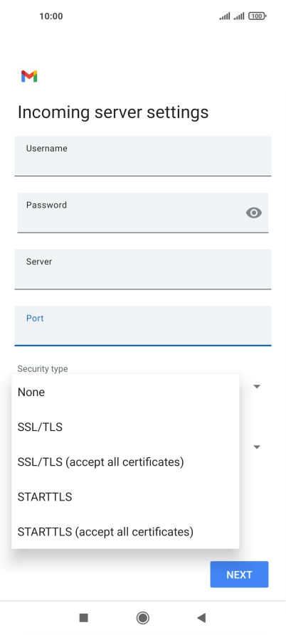Tap the Android home circle button
Screen dimensions: 286x635
142,618
